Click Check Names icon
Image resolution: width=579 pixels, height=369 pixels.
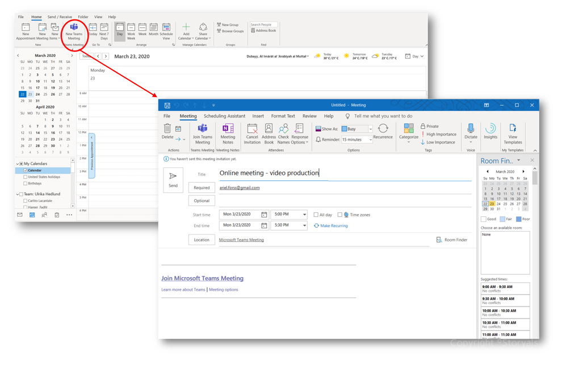click(284, 134)
